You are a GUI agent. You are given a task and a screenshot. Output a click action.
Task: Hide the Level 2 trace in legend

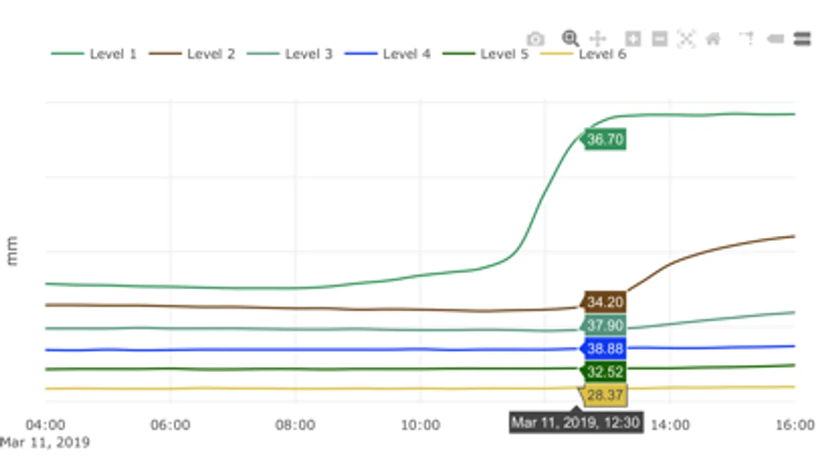pos(192,54)
